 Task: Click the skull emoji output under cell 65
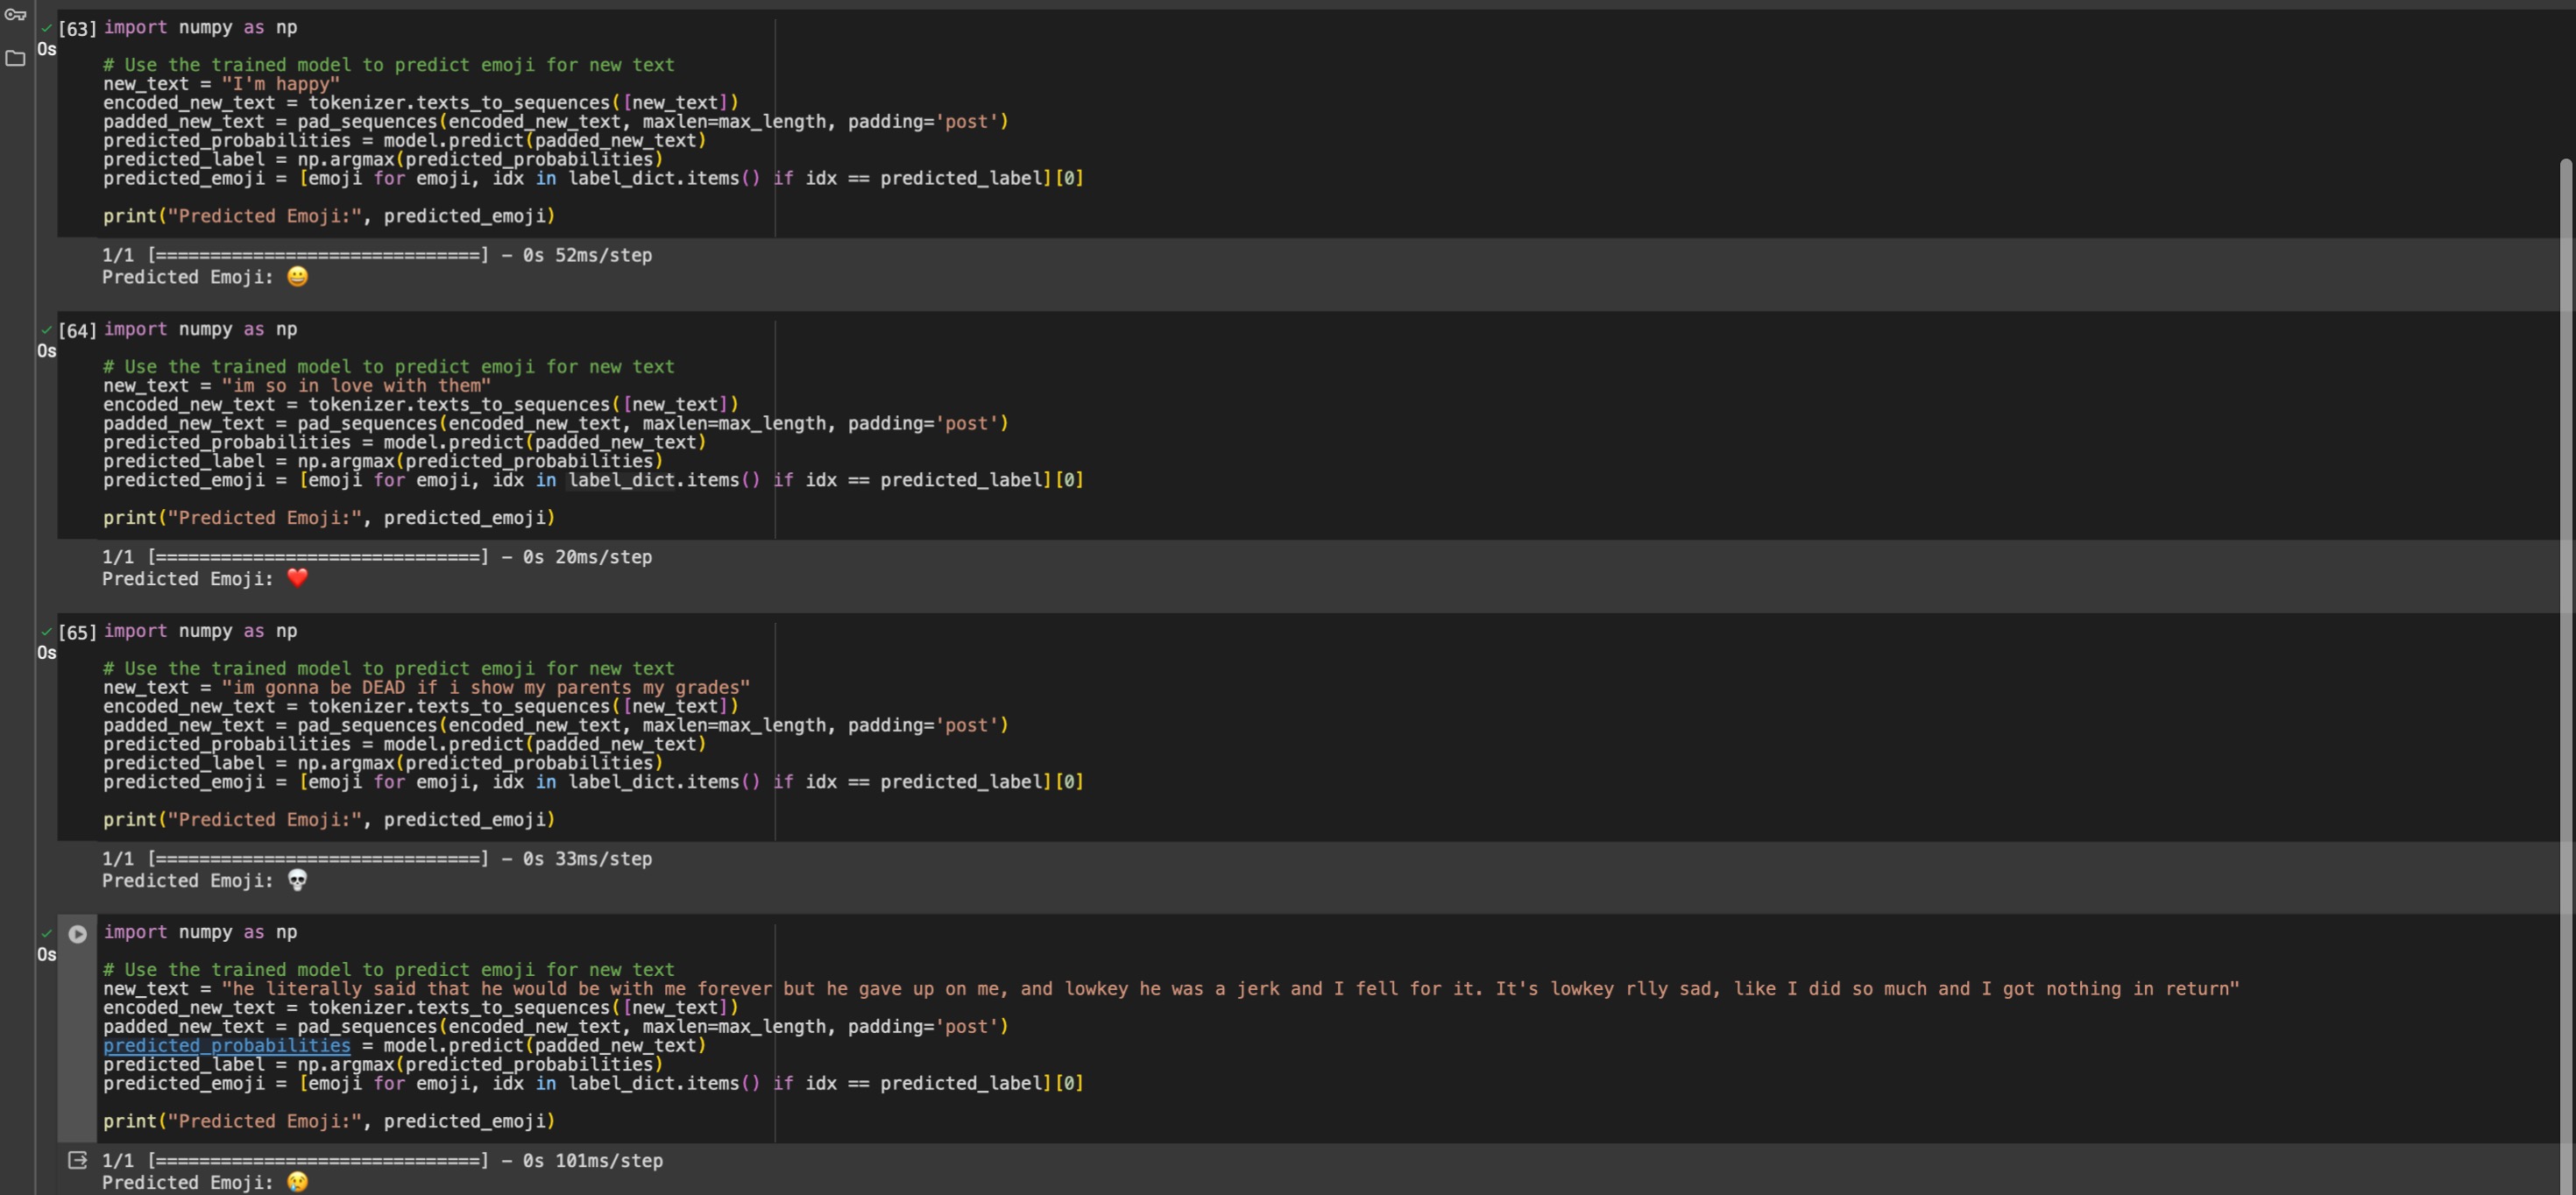point(296,881)
